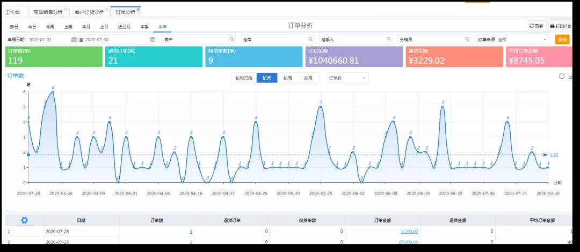Click the 分销员 input field
The height and width of the screenshot is (252, 580).
(434, 39)
